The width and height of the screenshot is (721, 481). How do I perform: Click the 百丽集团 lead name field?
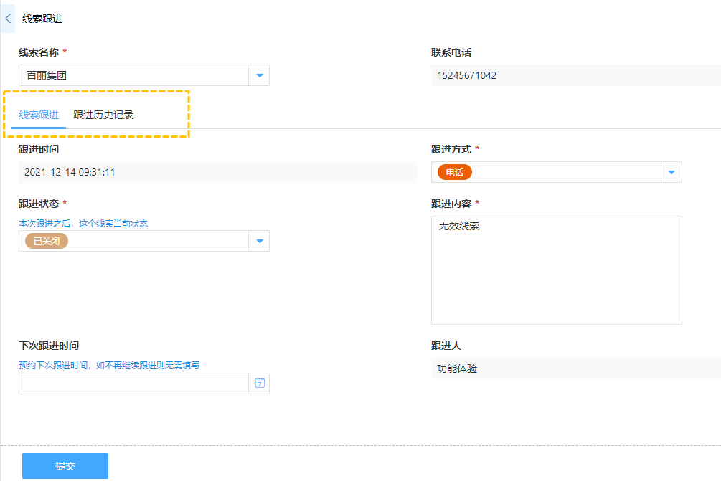click(133, 75)
